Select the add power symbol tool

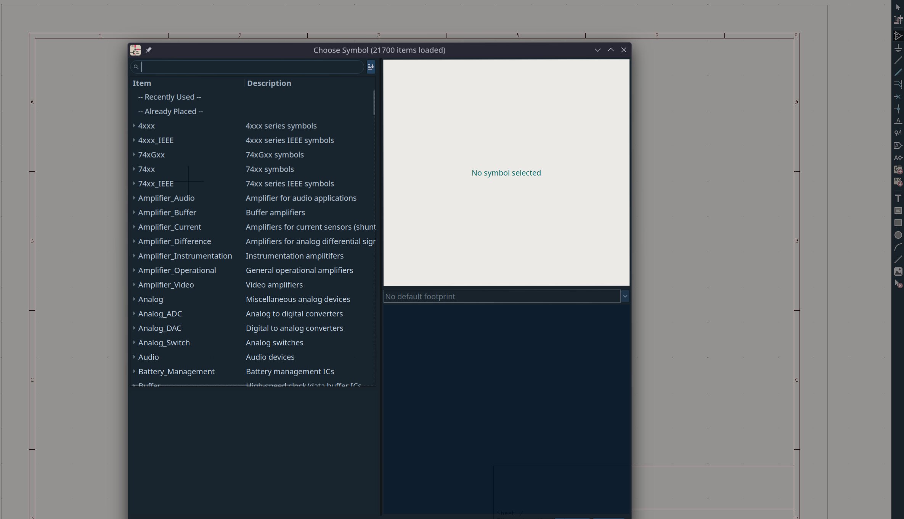point(898,48)
